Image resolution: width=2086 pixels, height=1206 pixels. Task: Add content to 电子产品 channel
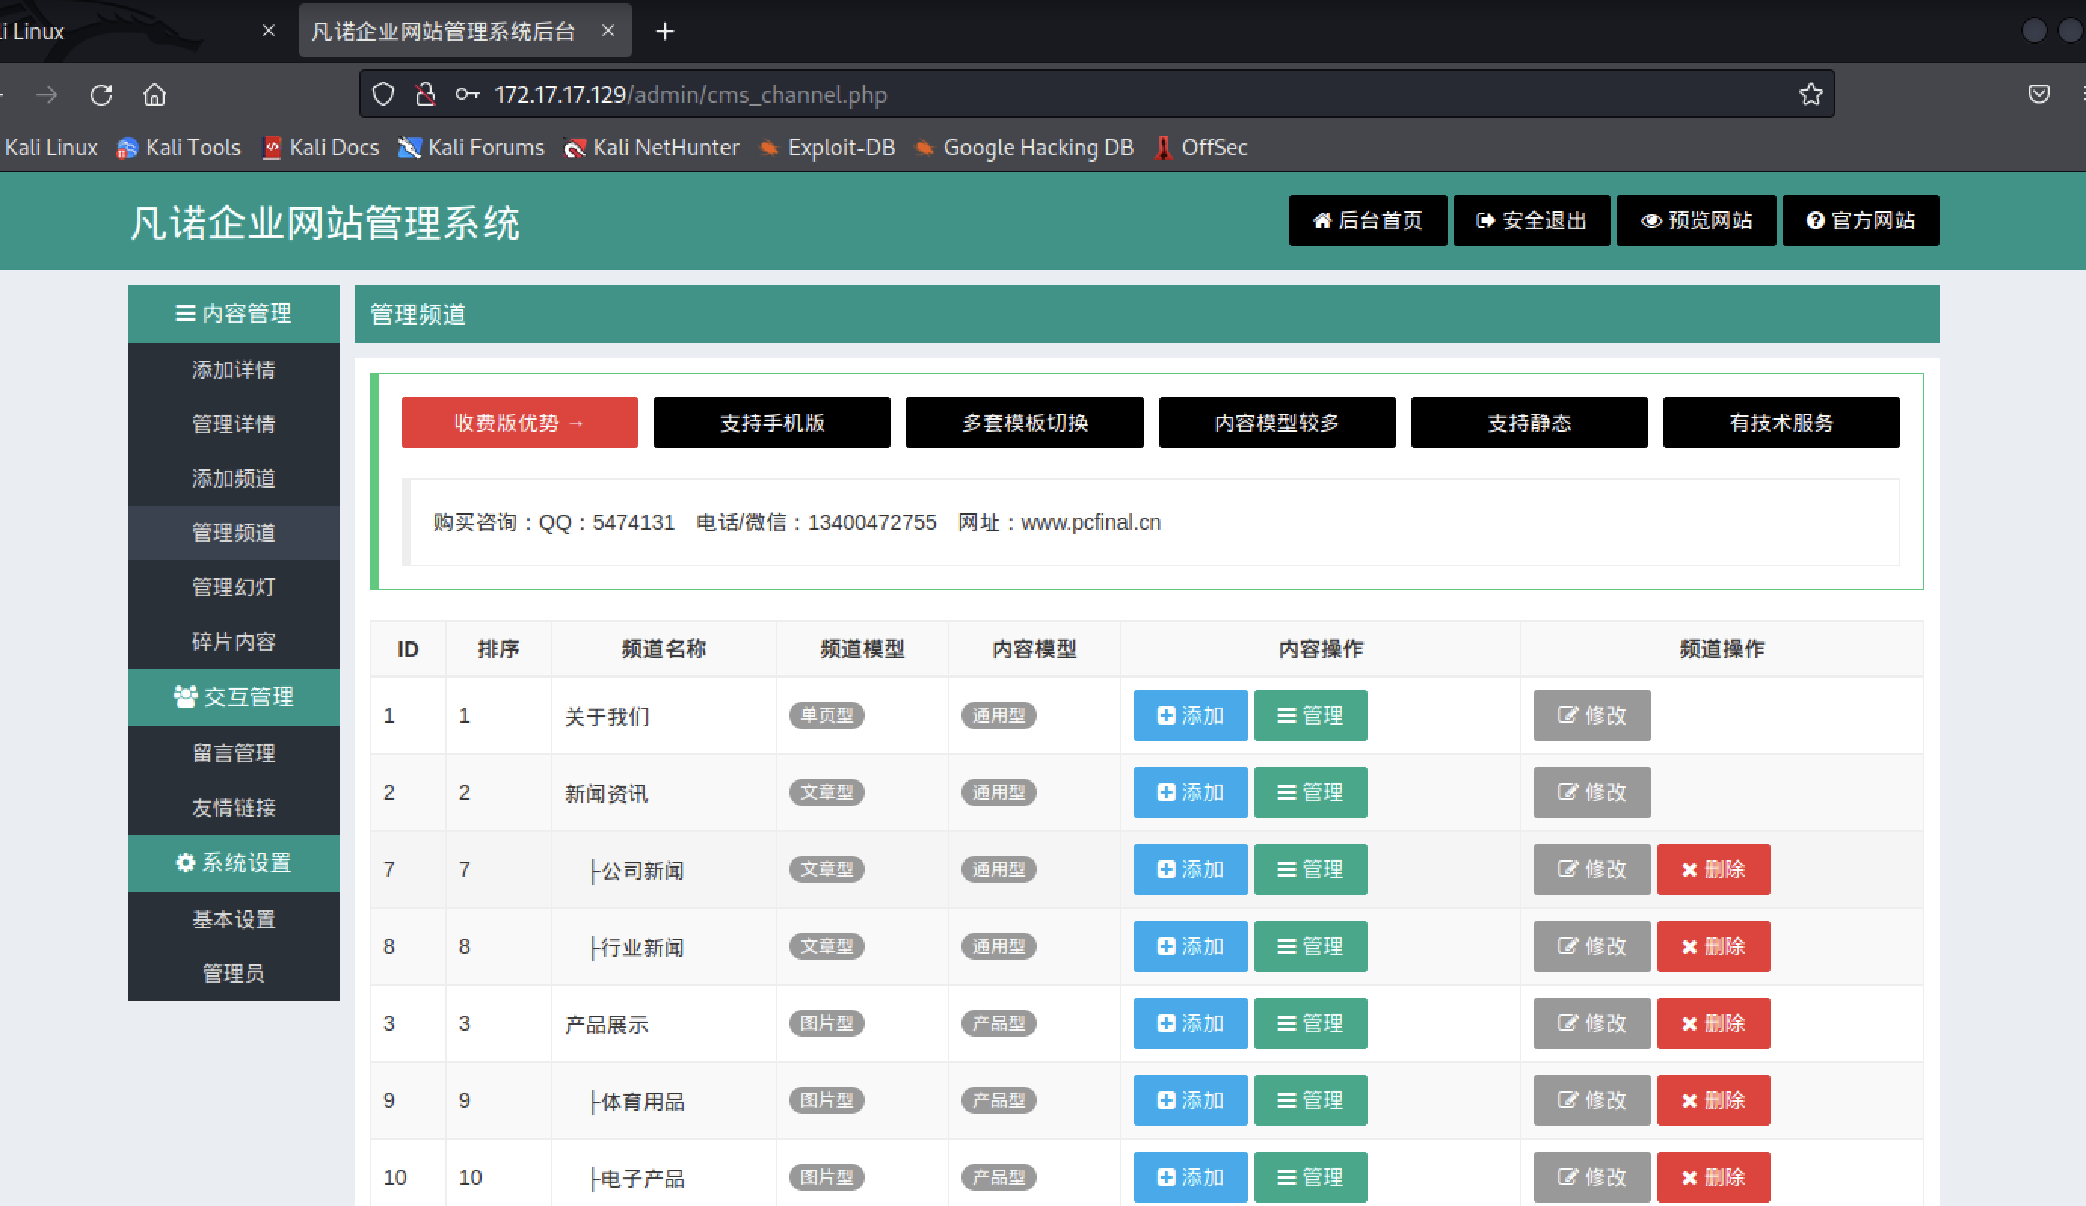click(1190, 1177)
